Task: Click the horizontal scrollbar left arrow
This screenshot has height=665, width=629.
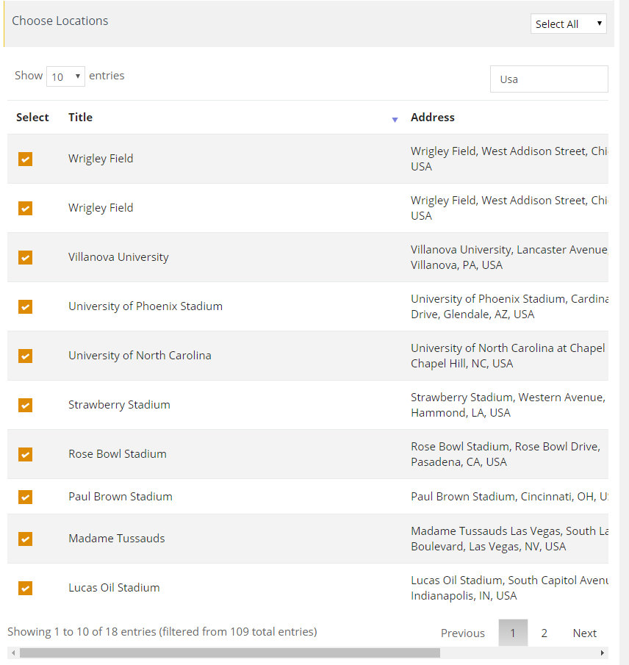Action: point(12,653)
